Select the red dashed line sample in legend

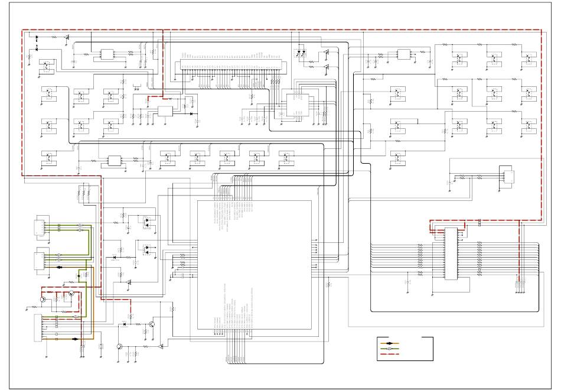pyautogui.click(x=390, y=354)
